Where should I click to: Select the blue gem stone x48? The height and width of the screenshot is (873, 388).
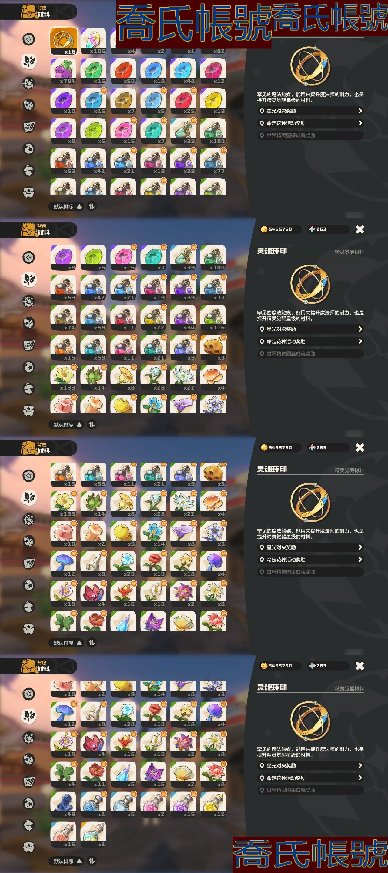[183, 71]
